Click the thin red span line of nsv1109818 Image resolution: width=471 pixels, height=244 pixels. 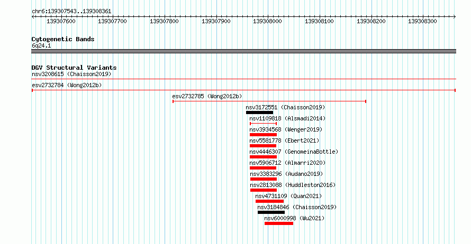264,124
